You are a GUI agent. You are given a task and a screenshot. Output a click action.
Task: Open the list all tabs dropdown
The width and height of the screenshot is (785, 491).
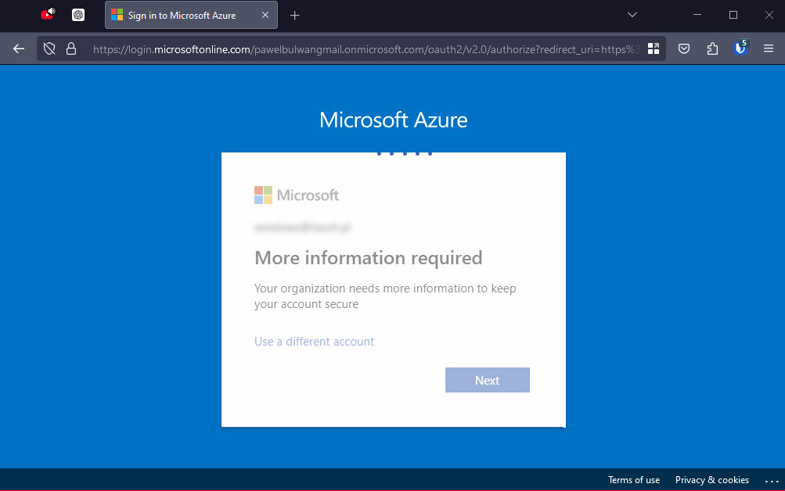(x=632, y=15)
